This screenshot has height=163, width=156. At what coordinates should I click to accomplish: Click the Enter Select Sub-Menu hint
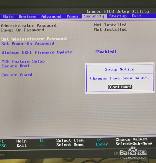click(124, 144)
